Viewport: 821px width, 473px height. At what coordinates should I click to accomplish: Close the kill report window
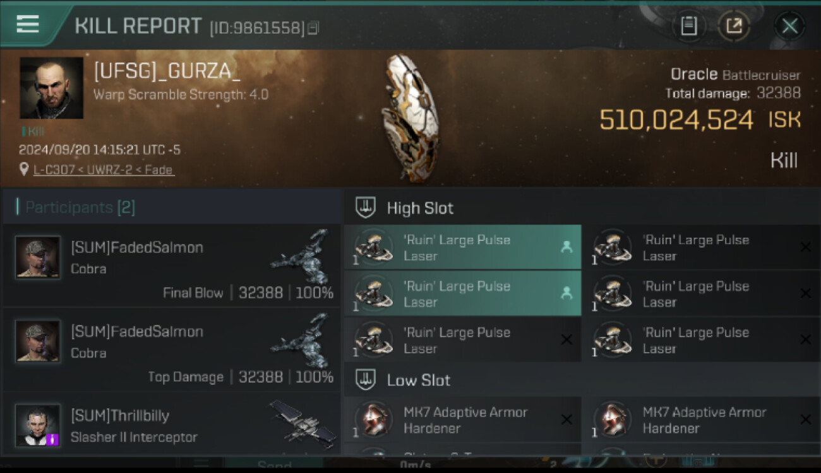tap(789, 26)
